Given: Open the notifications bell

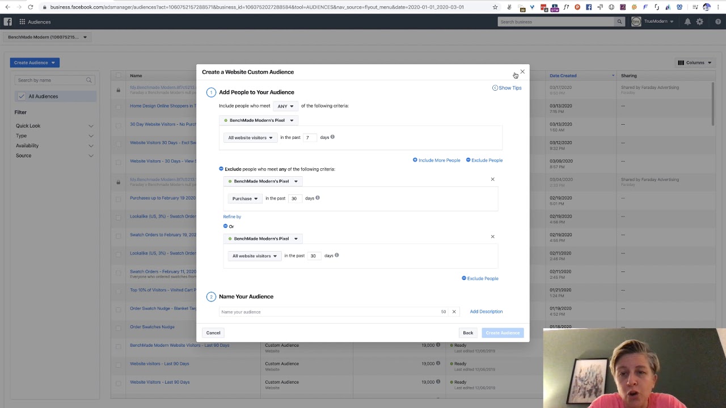Looking at the screenshot, I should 687,22.
